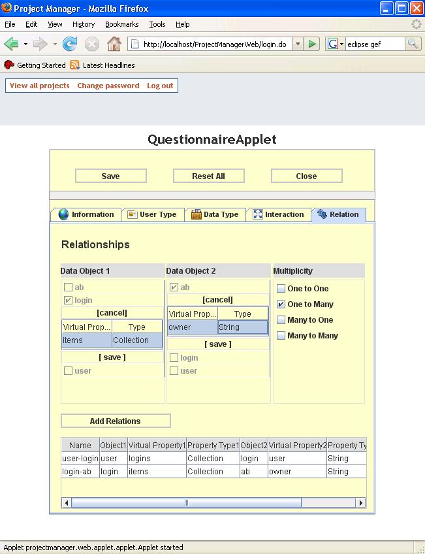Screen dimensions: 425x554
Task: Click the relations table scroll-right arrow
Action: pos(360,503)
